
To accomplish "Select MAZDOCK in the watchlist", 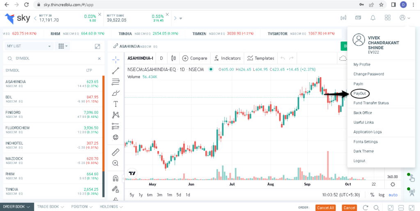I will click(52, 161).
